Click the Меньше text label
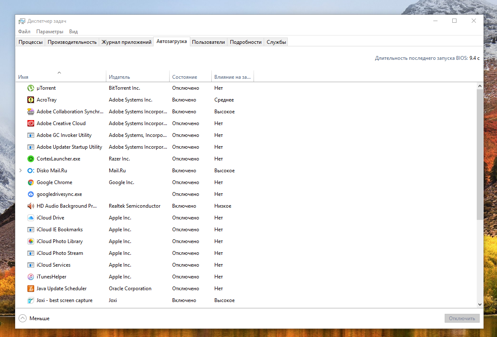497x337 pixels. coord(39,318)
